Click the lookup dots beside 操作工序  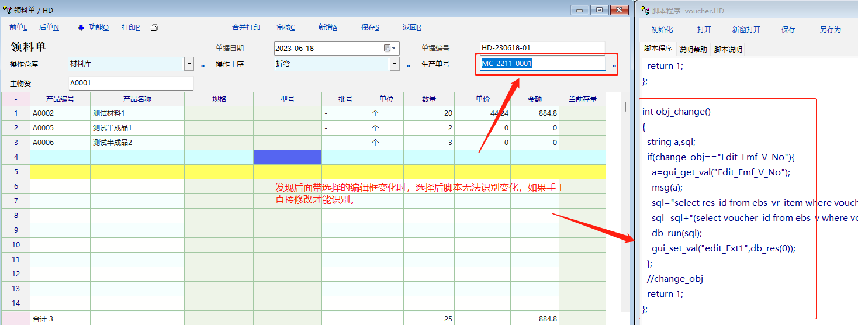pyautogui.click(x=409, y=65)
